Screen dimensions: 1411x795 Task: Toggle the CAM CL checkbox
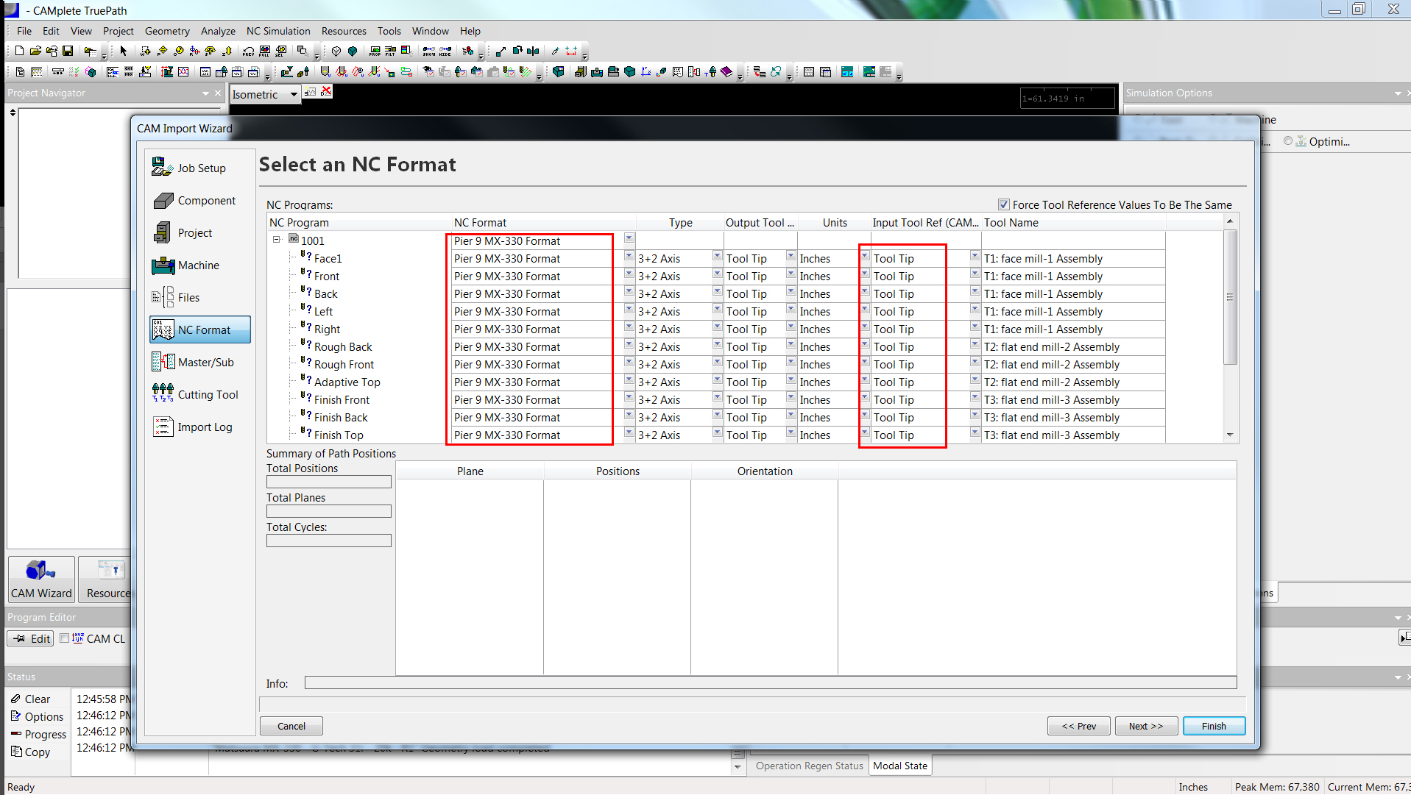[x=65, y=638]
